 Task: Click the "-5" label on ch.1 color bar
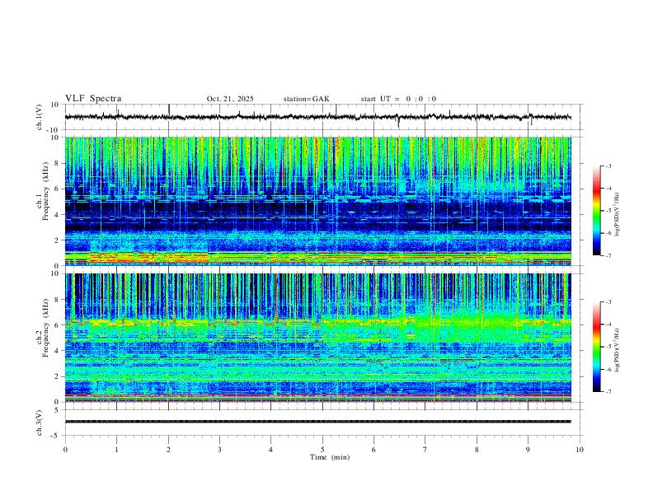pyautogui.click(x=608, y=211)
